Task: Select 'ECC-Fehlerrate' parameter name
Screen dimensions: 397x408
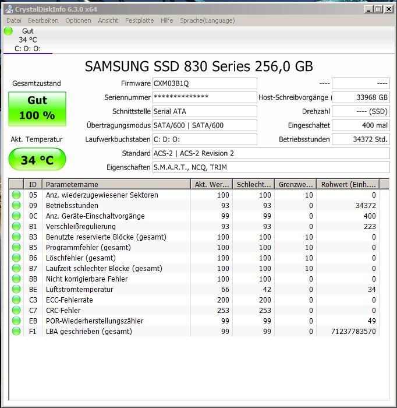Action: [x=69, y=300]
